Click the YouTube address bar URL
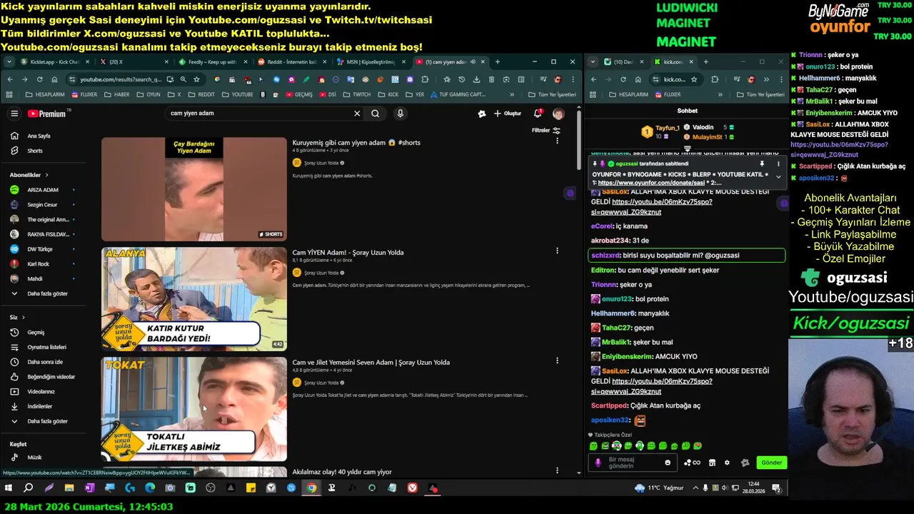 coord(120,79)
